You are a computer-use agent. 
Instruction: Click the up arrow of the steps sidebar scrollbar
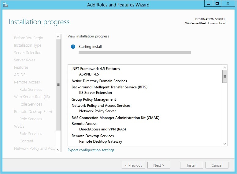pyautogui.click(x=58, y=37)
